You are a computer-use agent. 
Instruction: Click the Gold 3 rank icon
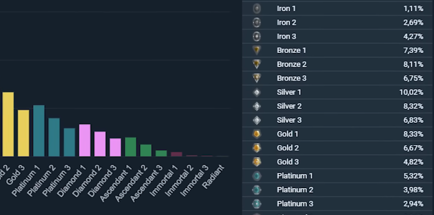257,162
